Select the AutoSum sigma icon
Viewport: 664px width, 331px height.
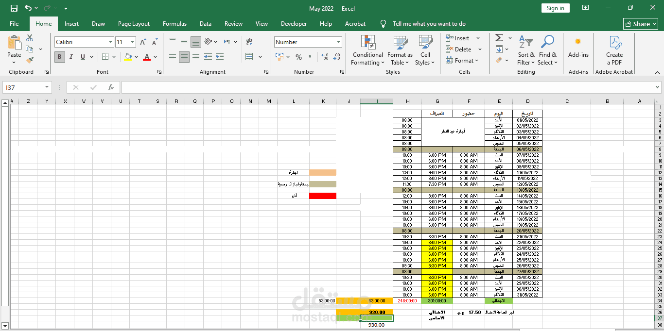tap(499, 38)
